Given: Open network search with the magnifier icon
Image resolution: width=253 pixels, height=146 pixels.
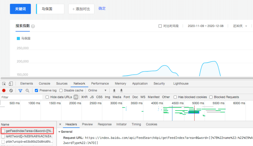Looking at the screenshot, I should (x=28, y=91).
